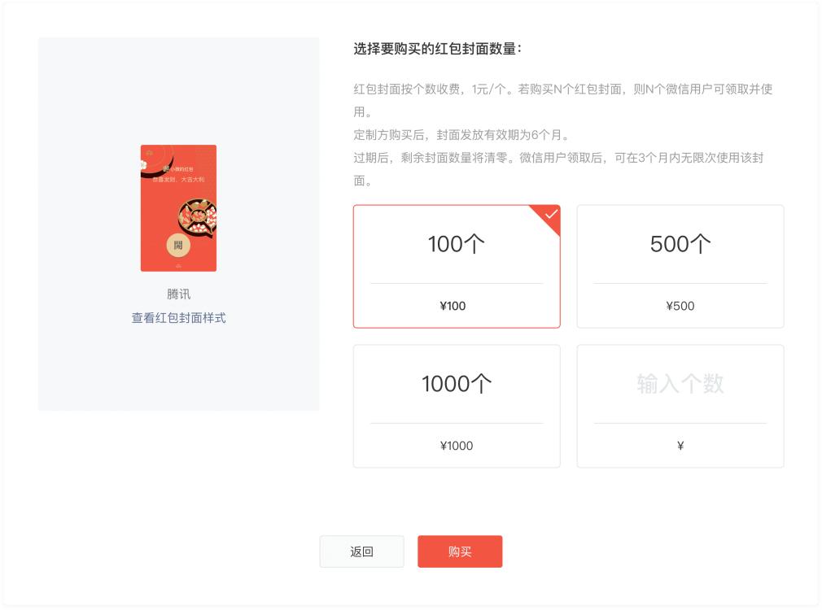
Task: Click the empty ¥ price under 输入个数
Action: 680,446
